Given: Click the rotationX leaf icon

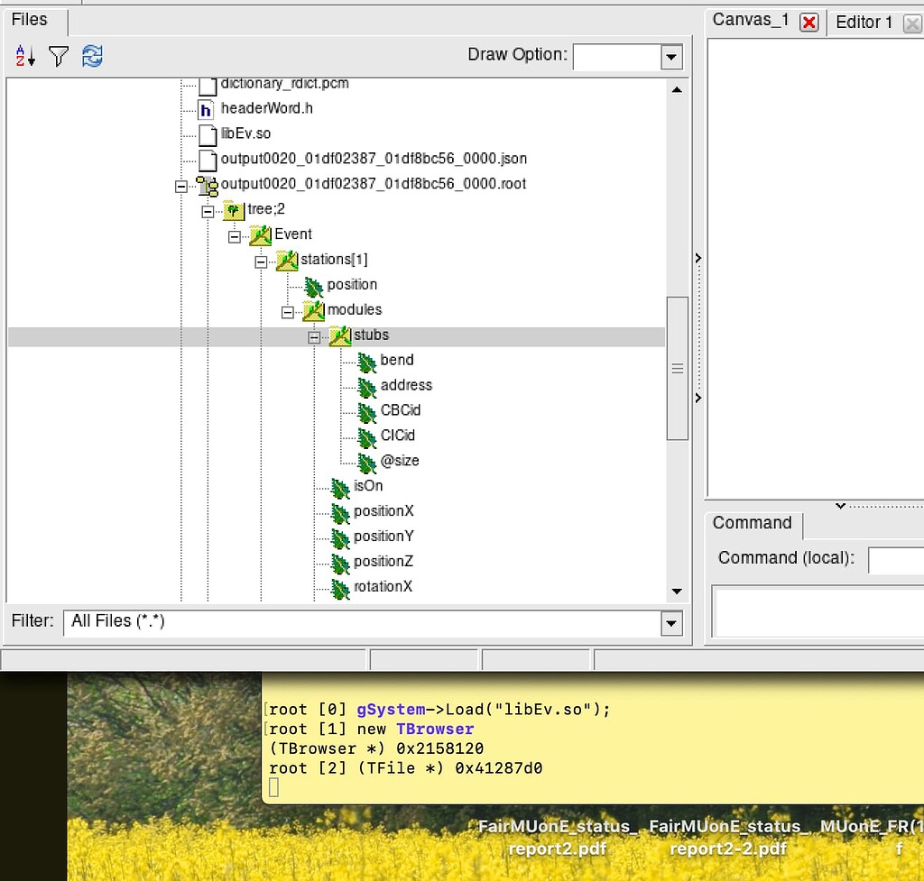Looking at the screenshot, I should [339, 587].
